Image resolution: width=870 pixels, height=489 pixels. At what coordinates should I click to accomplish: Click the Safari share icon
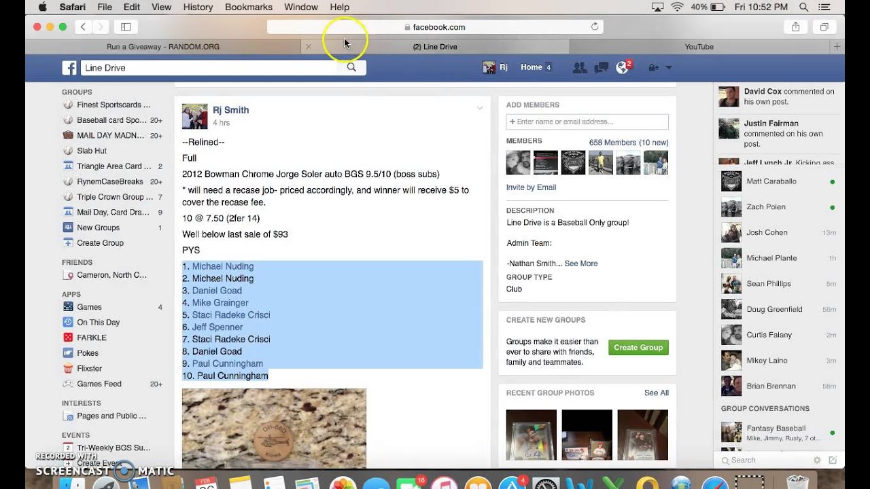795,27
